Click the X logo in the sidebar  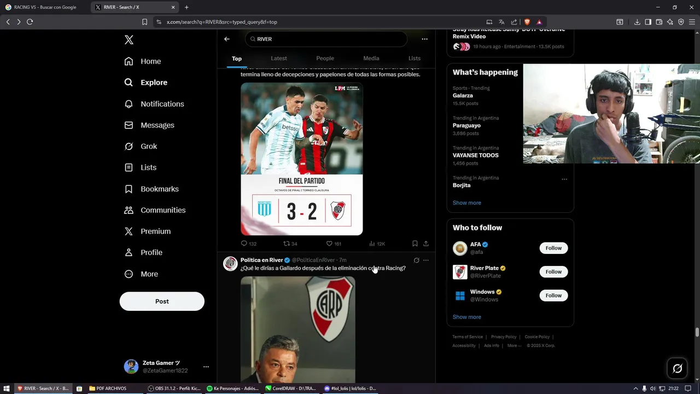[129, 40]
